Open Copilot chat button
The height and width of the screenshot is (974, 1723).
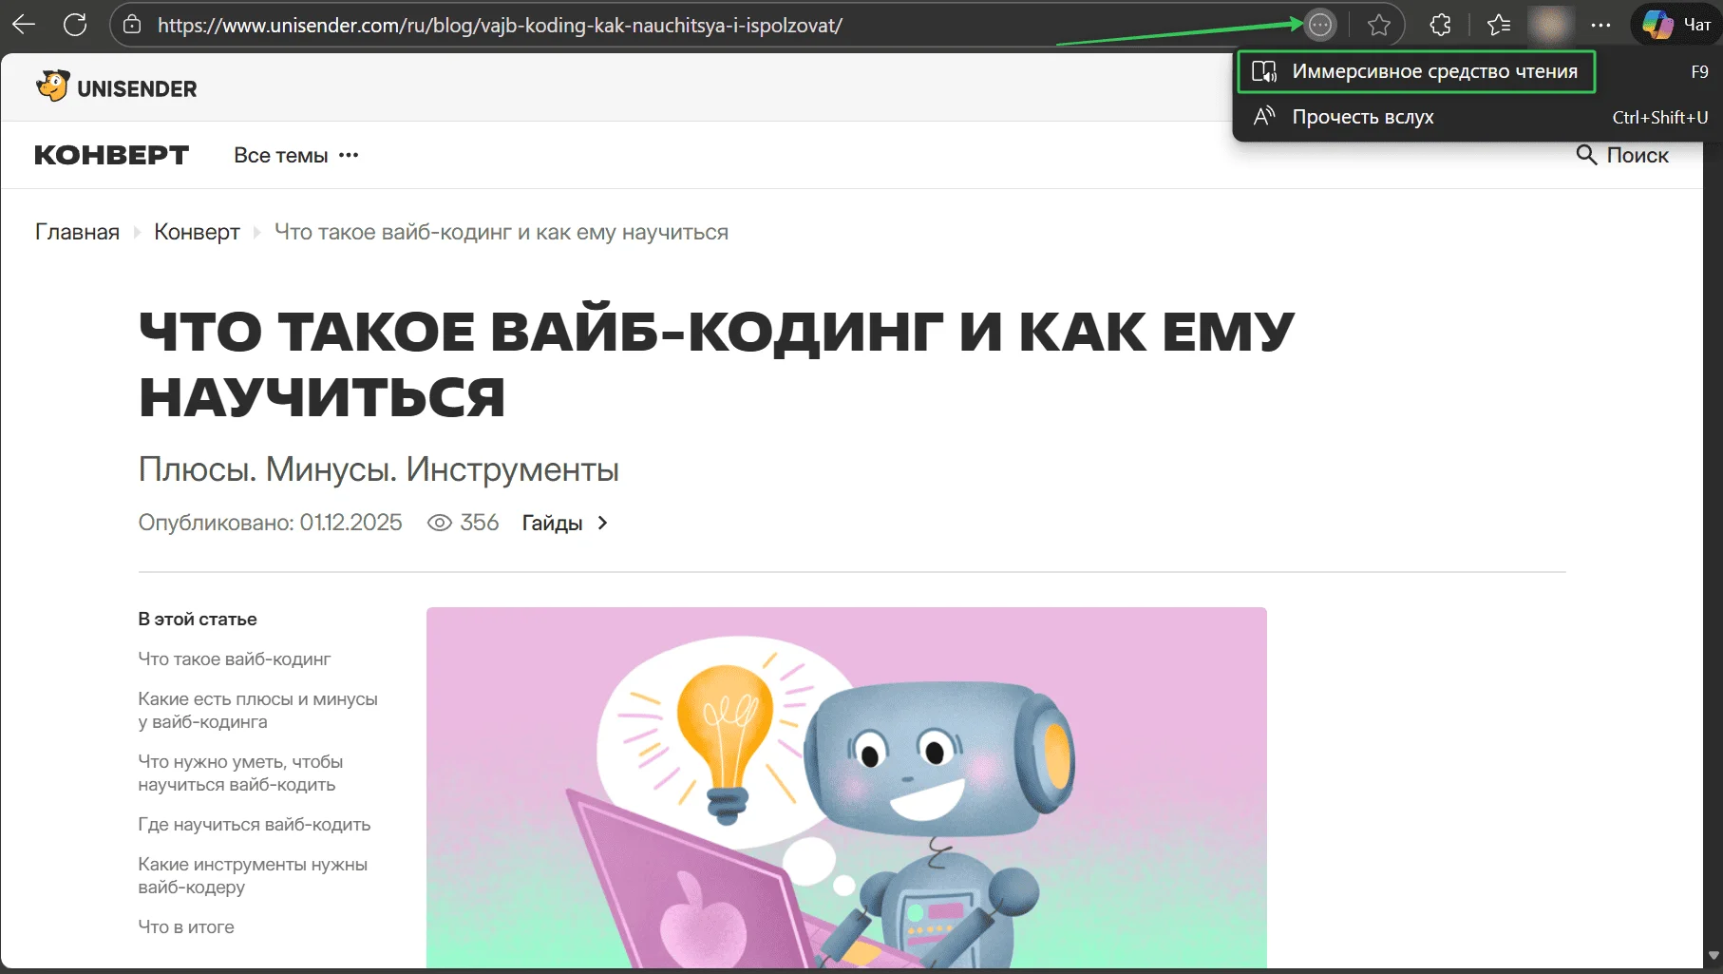click(1676, 25)
